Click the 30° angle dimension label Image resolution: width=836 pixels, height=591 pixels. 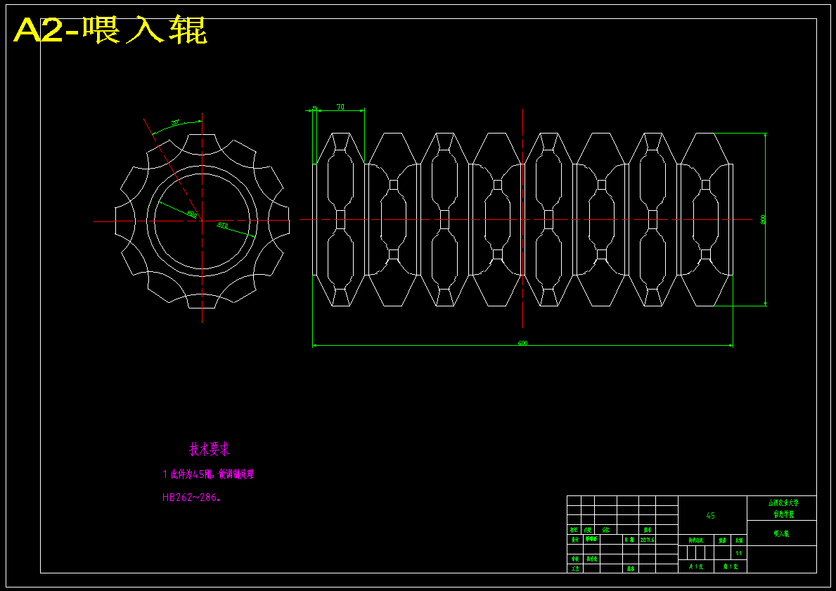(175, 123)
